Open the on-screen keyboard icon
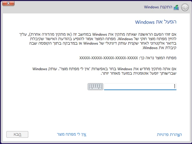The image size is (192, 144). (x=95, y=87)
